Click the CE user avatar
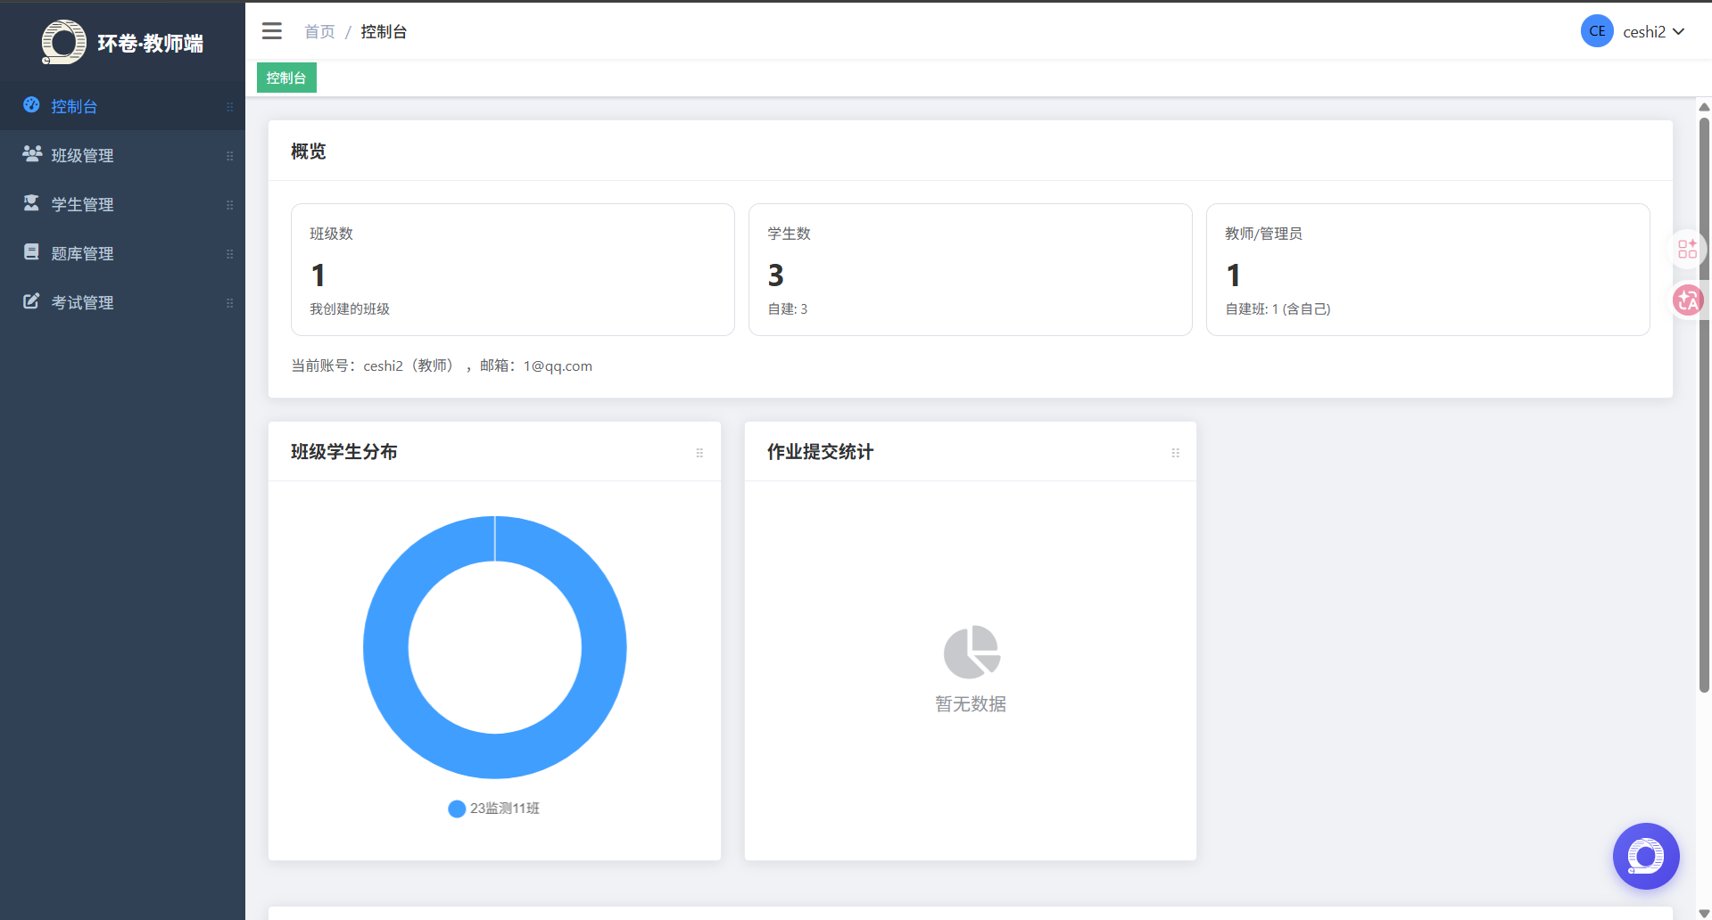The width and height of the screenshot is (1712, 920). click(x=1597, y=31)
